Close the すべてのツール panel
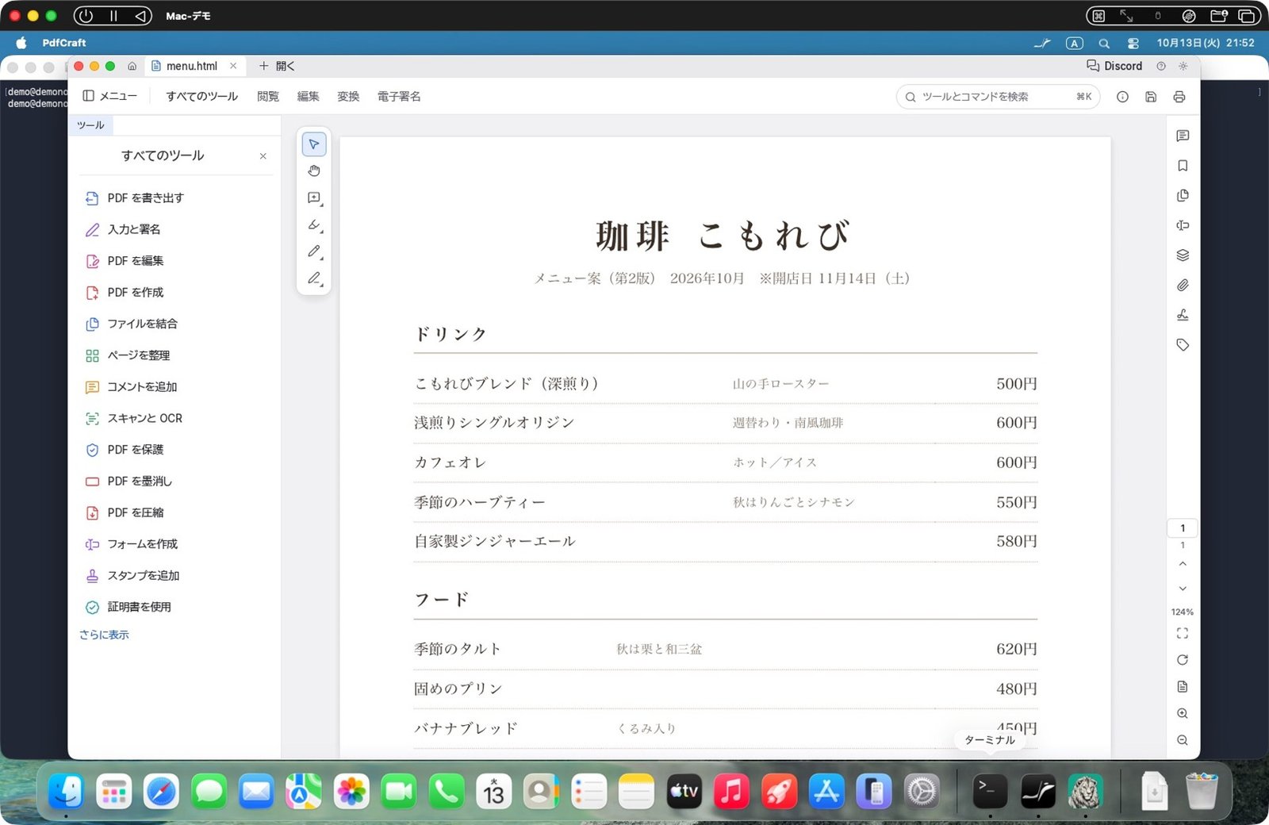 point(263,156)
